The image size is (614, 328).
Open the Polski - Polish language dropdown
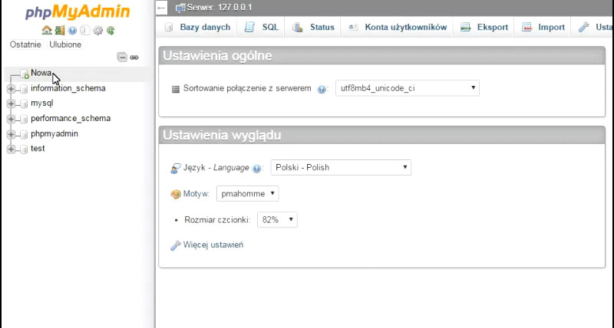pyautogui.click(x=341, y=167)
